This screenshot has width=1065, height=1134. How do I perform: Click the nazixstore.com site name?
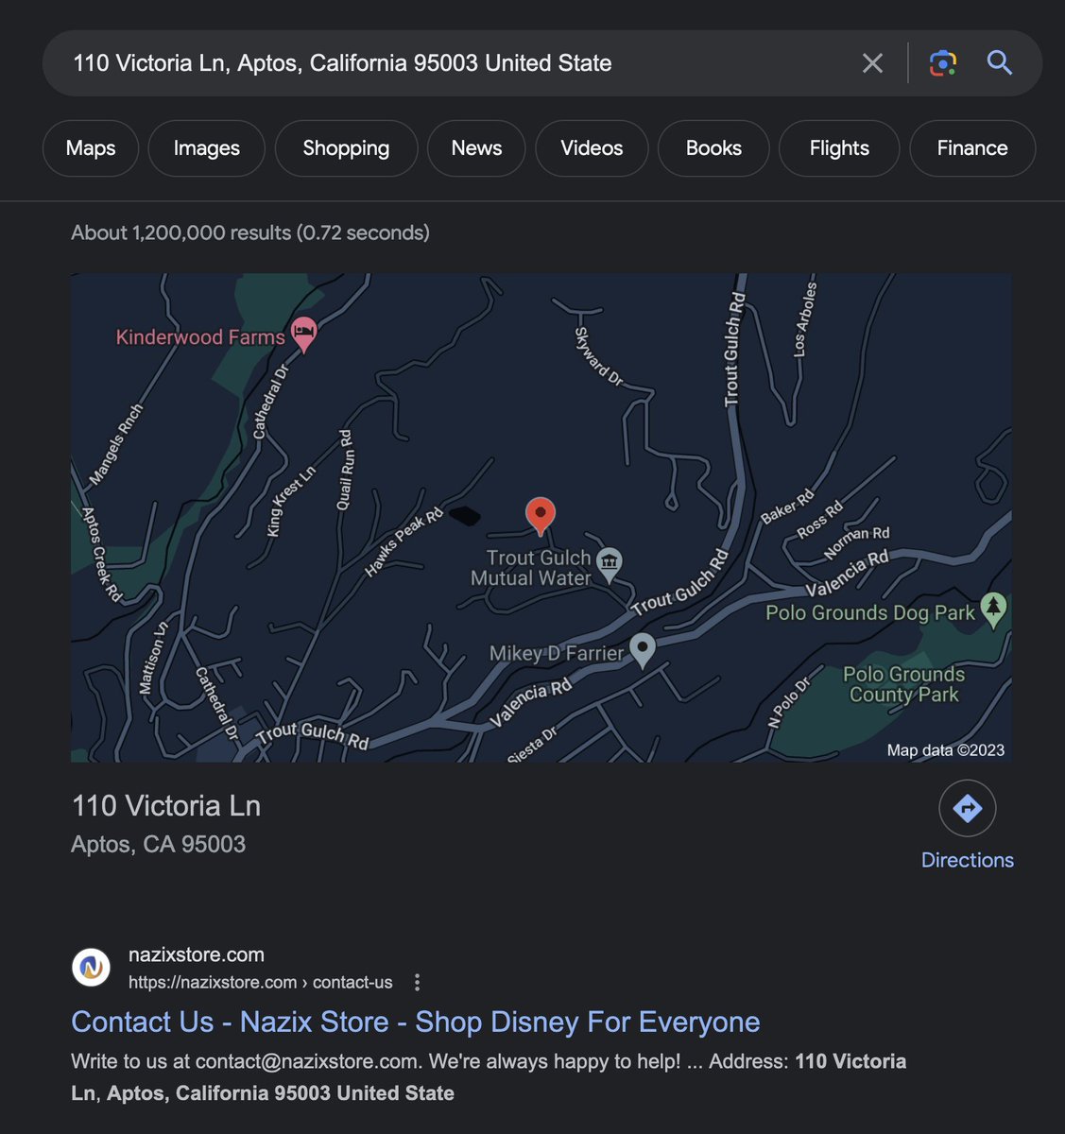pos(197,954)
